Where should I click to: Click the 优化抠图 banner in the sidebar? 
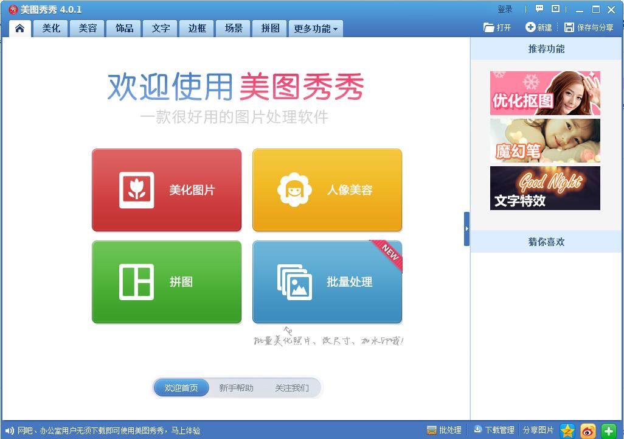(x=544, y=93)
